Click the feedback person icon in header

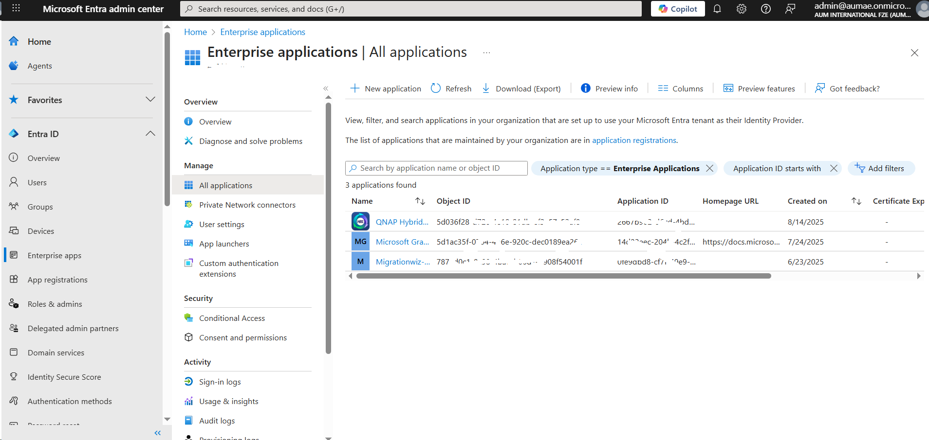(x=790, y=9)
